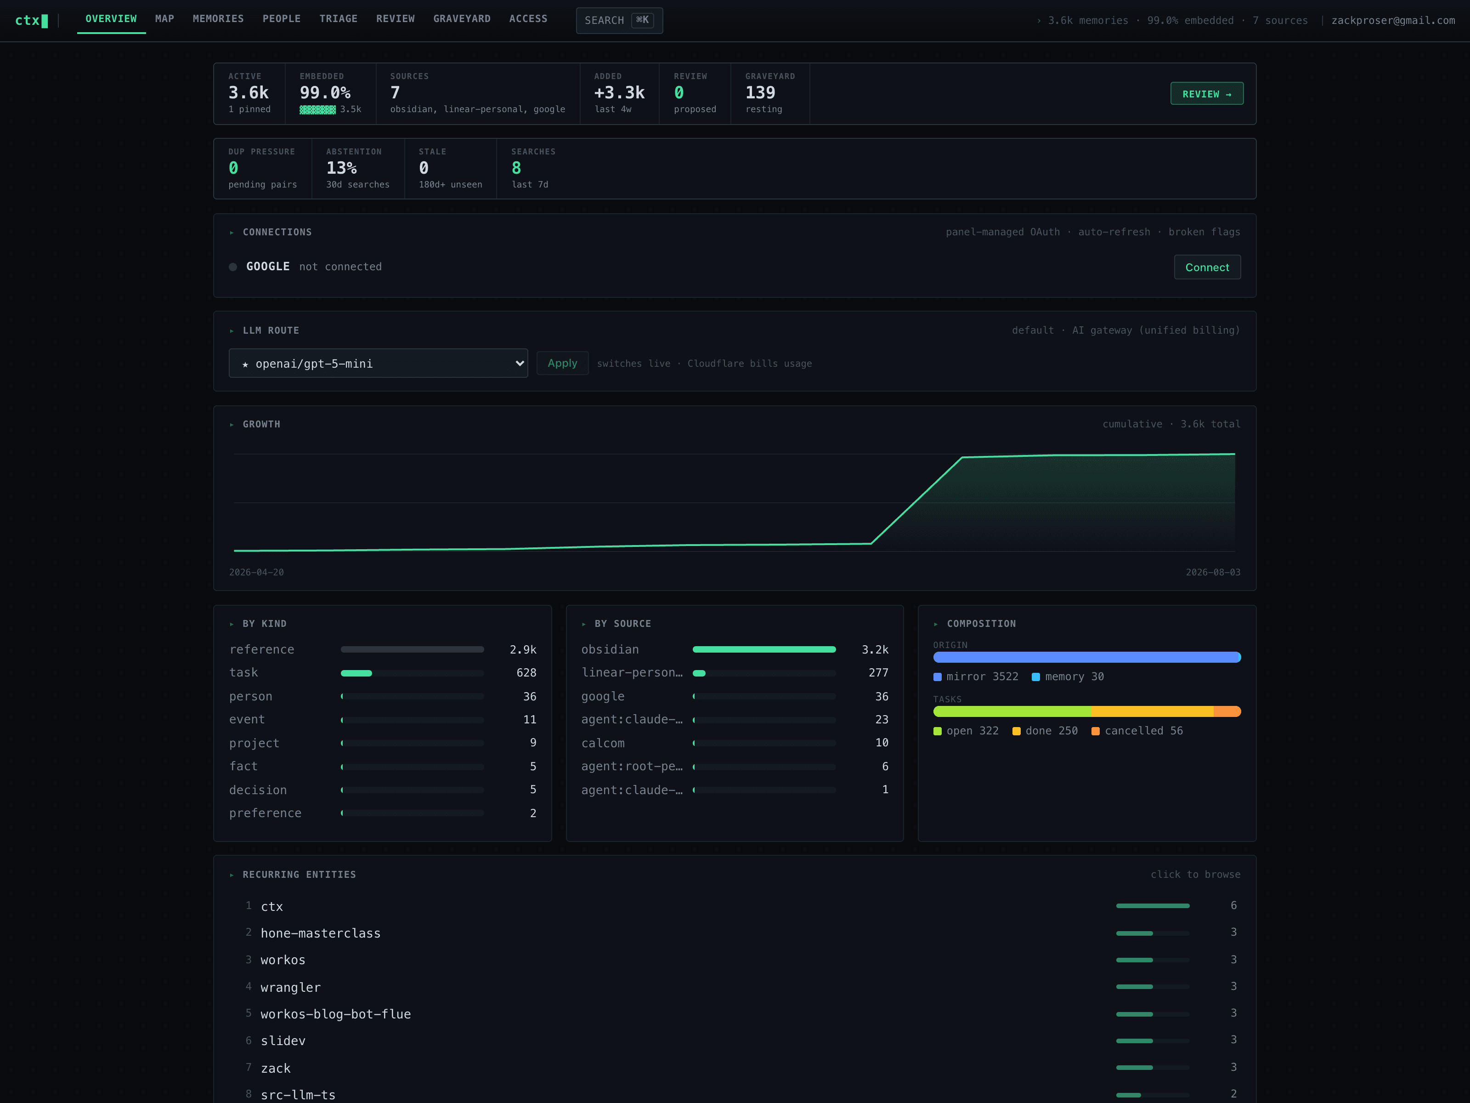Collapse the BY SOURCE section triangle
Screen dimensions: 1470x1103
pyautogui.click(x=583, y=624)
